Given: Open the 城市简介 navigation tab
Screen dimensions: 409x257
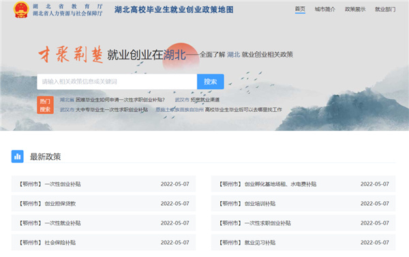Looking at the screenshot, I should tap(324, 9).
